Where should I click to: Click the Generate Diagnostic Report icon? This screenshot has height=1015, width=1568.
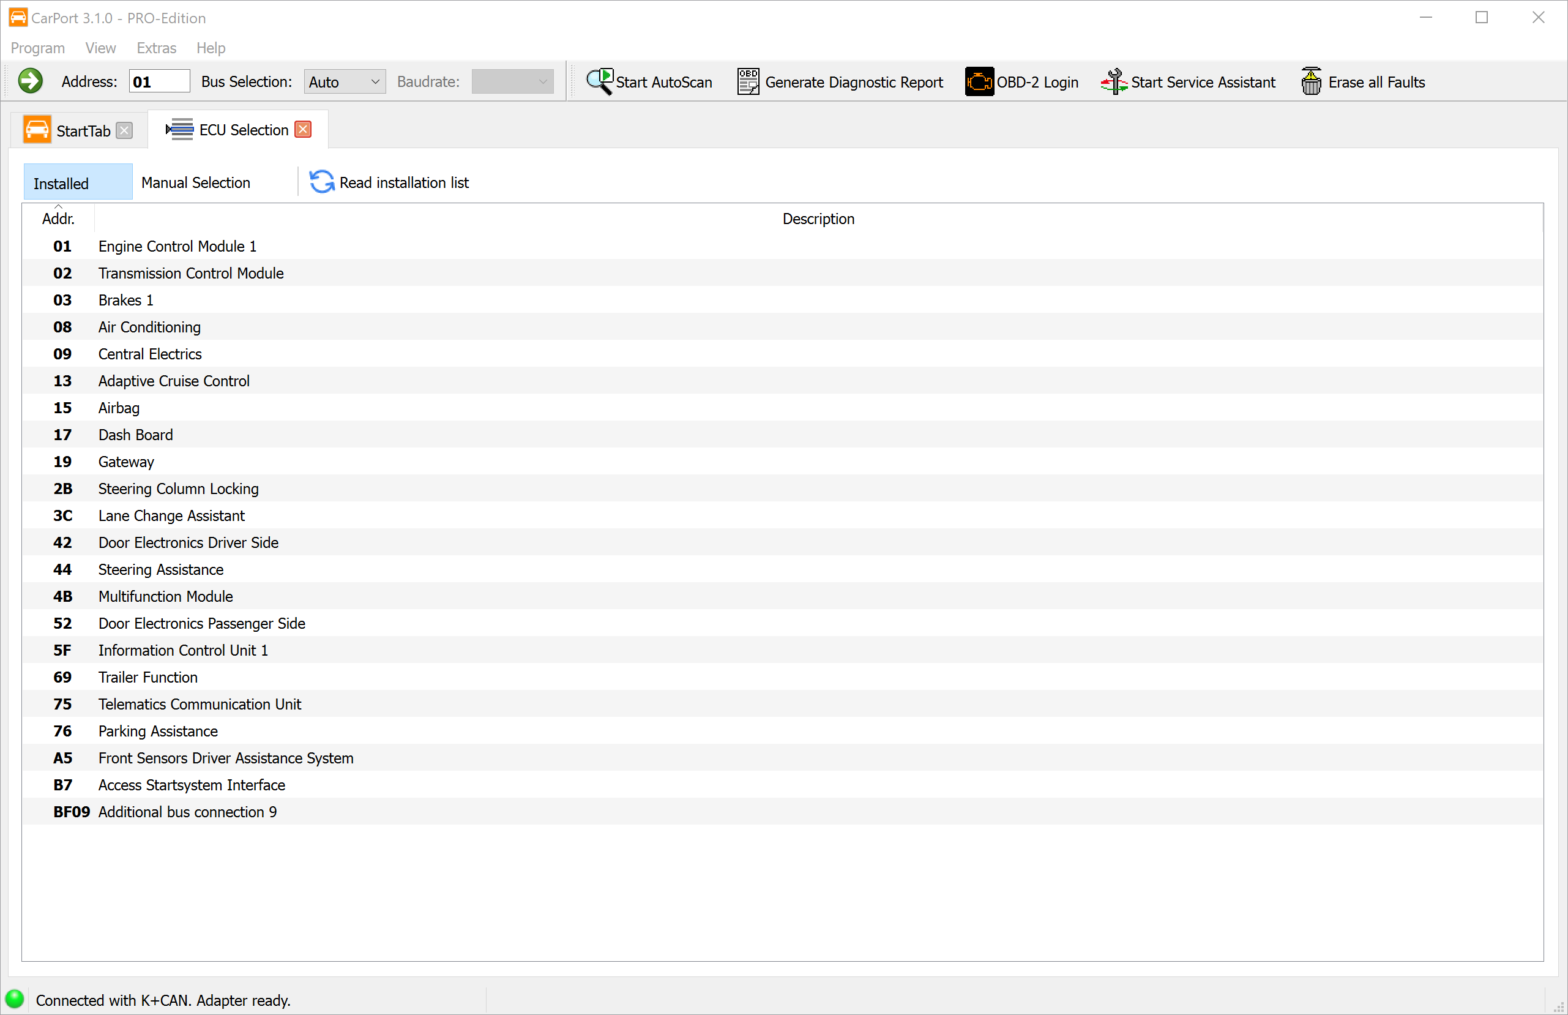click(748, 81)
